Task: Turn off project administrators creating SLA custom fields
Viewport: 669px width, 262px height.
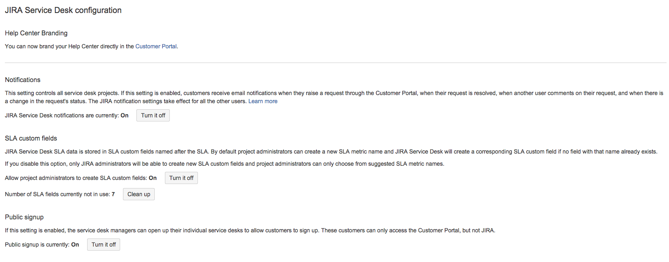Action: point(181,178)
